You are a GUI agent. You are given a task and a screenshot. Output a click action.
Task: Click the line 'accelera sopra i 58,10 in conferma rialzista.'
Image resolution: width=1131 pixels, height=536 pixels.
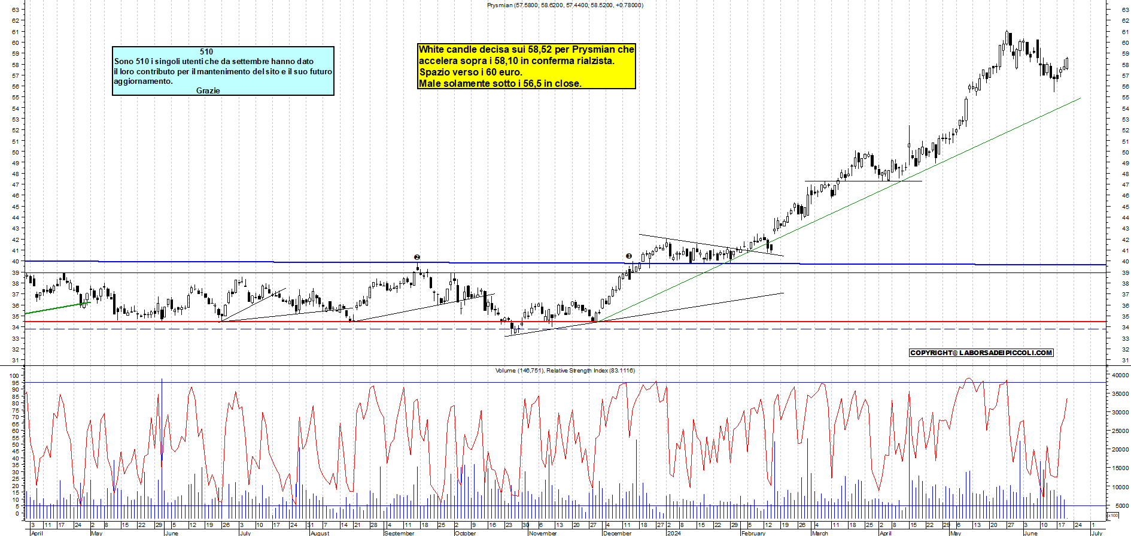516,60
